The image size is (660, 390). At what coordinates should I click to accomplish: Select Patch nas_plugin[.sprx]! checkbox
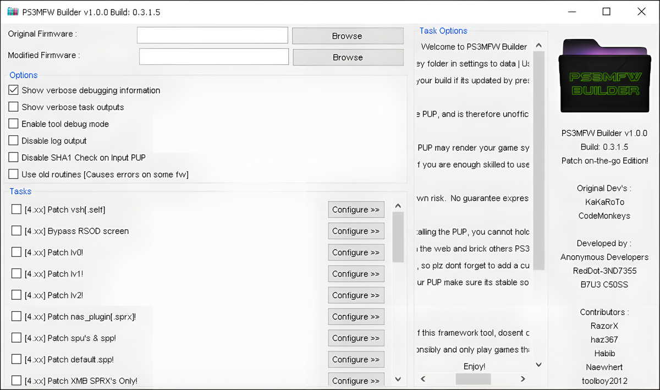click(x=16, y=316)
